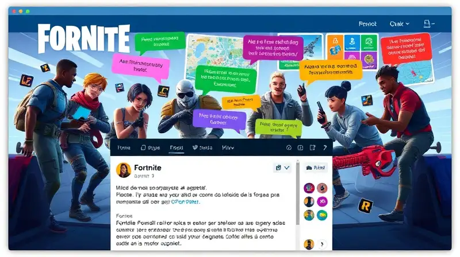460x257 pixels.
Task: Open the red speech bubble at top right
Action: [x=406, y=48]
